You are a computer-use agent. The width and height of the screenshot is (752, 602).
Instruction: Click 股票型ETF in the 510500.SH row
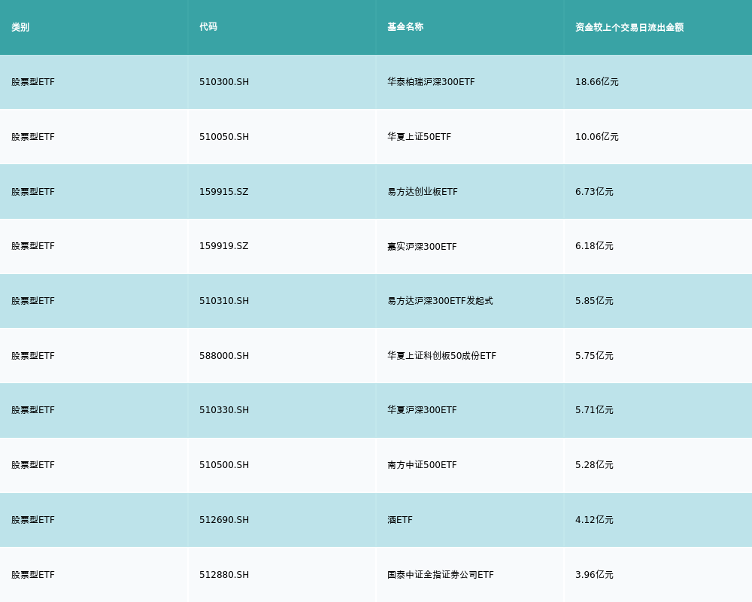pyautogui.click(x=33, y=465)
